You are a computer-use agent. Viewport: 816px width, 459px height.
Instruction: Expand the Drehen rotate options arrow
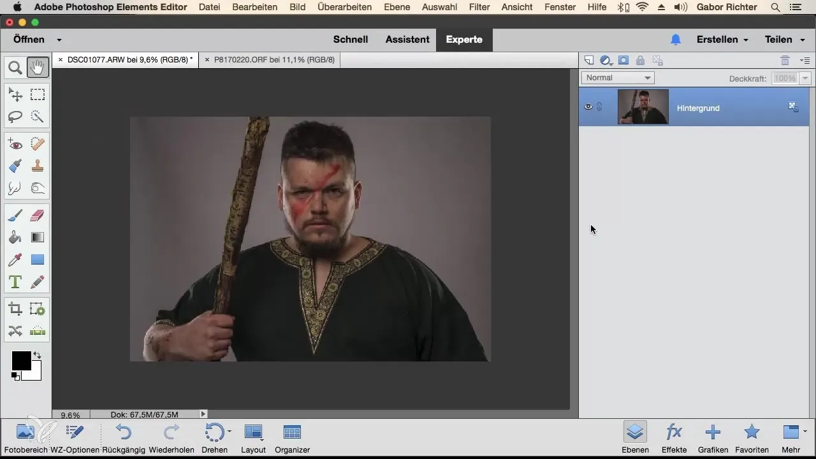(x=229, y=432)
